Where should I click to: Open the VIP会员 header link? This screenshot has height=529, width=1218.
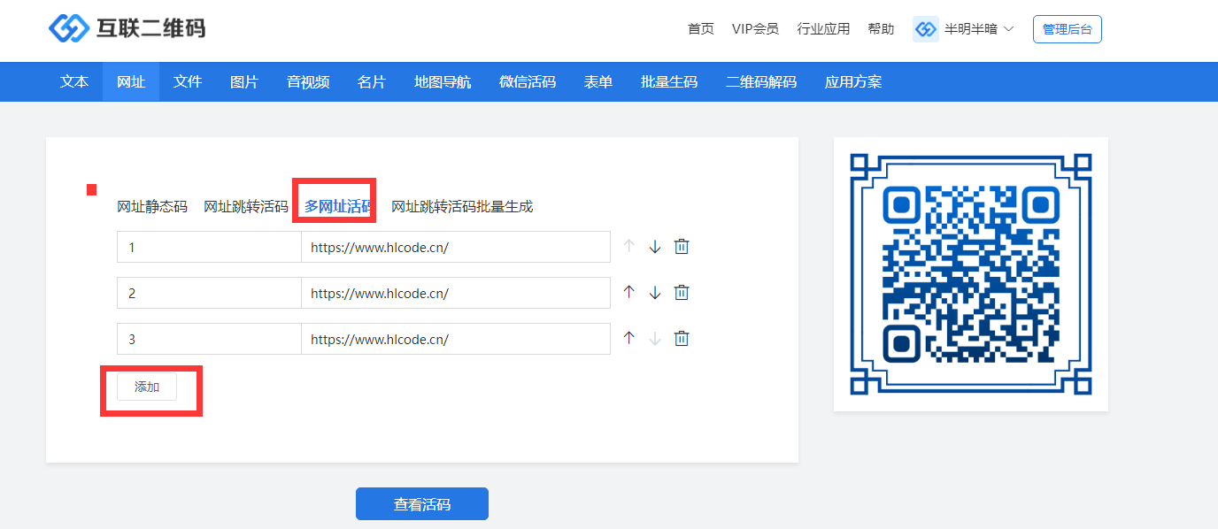(x=755, y=29)
